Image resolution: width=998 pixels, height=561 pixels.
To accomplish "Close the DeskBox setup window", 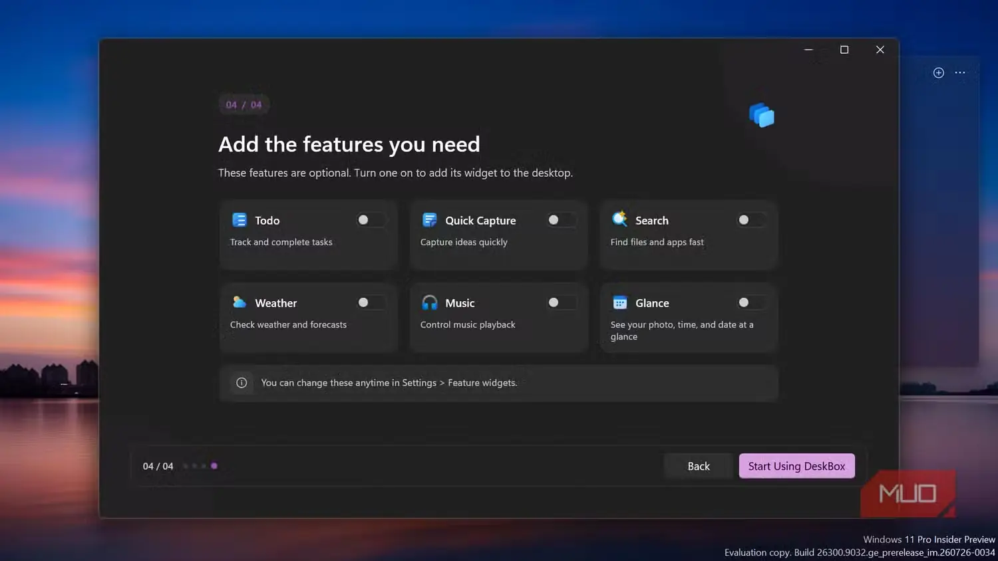I will click(x=880, y=50).
